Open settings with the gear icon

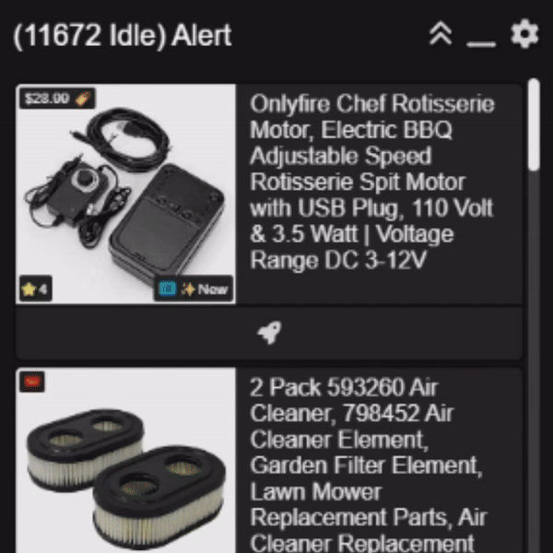click(524, 34)
